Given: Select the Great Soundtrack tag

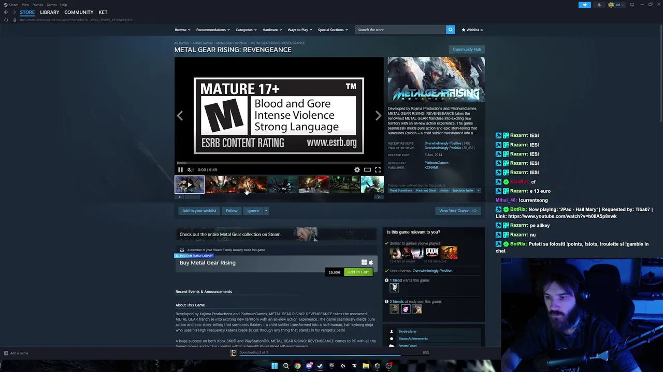Looking at the screenshot, I should tap(401, 190).
